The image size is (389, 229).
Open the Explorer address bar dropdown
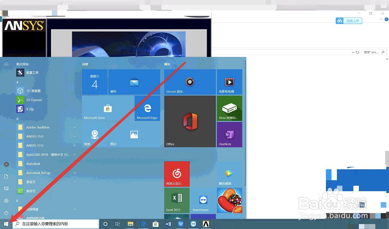353,52
